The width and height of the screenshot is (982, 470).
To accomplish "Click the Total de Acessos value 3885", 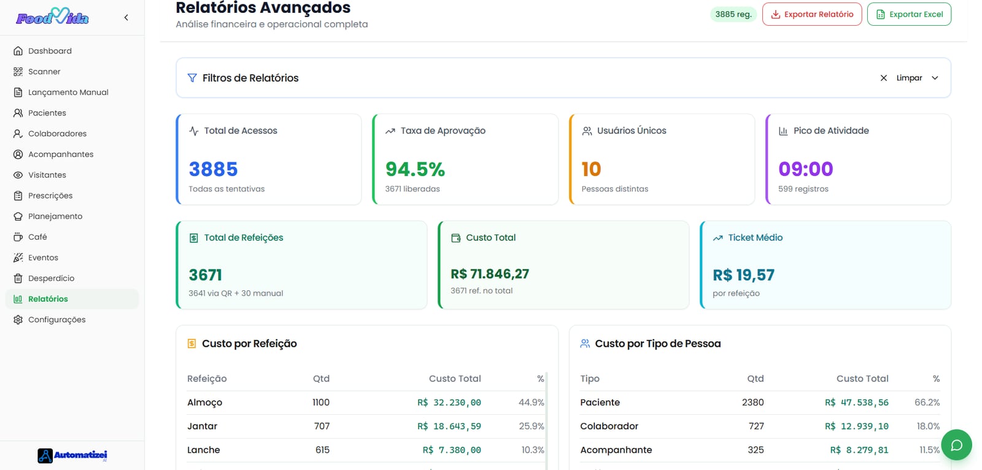I will pos(213,169).
